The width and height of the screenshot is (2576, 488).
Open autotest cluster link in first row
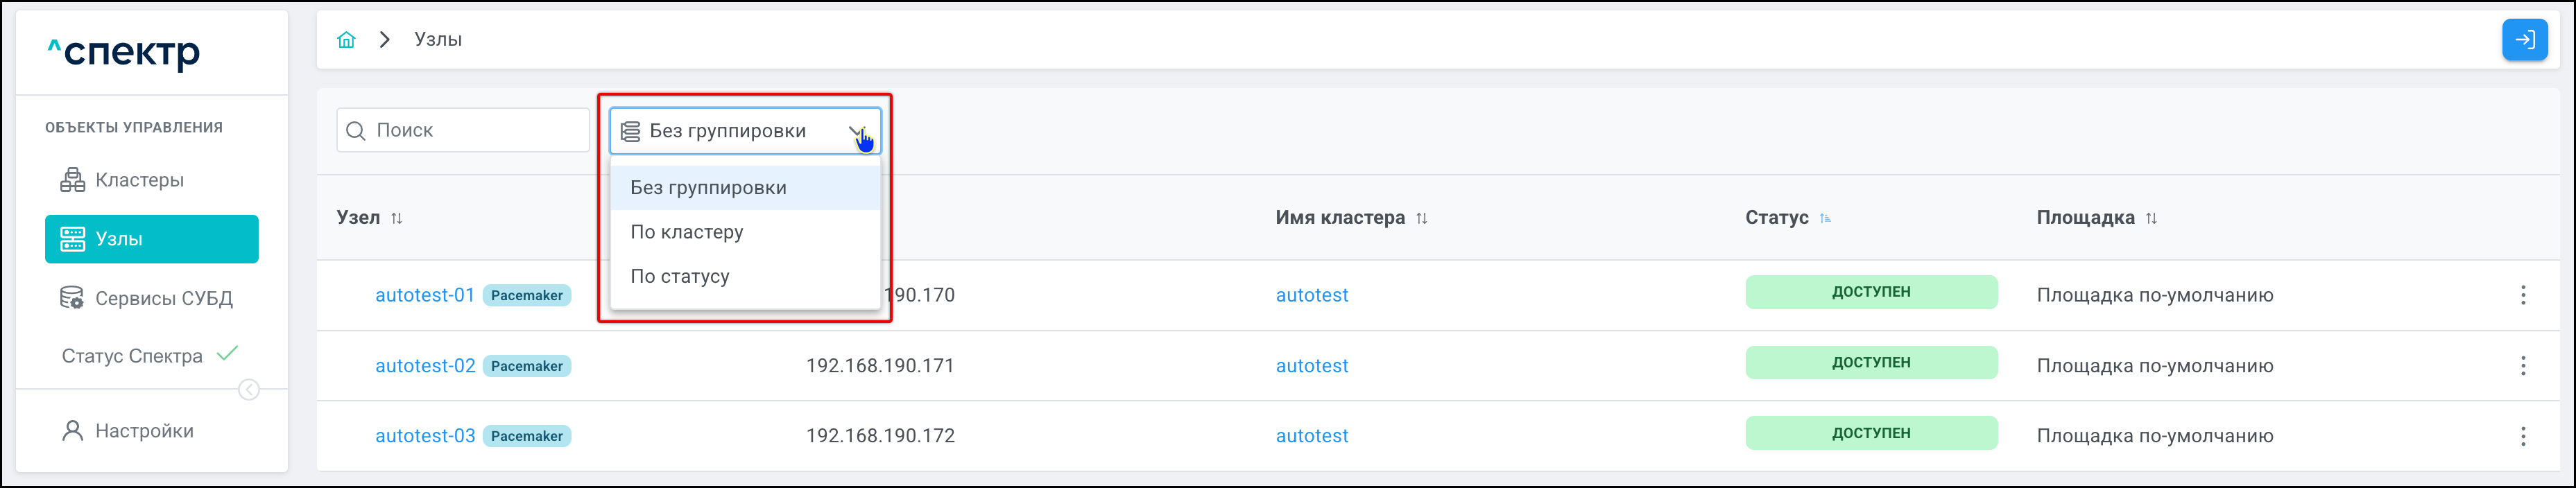point(1311,295)
